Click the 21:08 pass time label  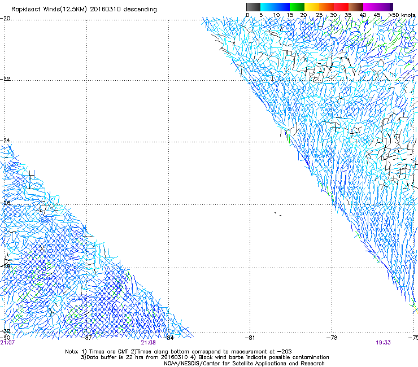pos(148,343)
